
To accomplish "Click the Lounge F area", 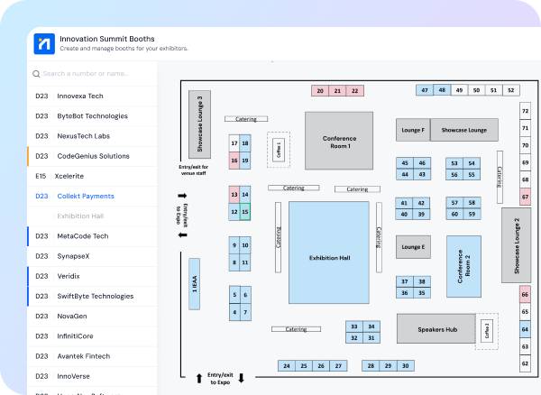I will click(413, 130).
